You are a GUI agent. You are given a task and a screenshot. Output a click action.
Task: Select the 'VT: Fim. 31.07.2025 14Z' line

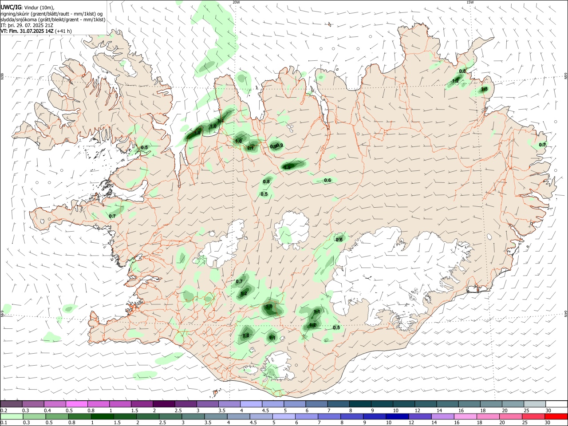[28, 31]
